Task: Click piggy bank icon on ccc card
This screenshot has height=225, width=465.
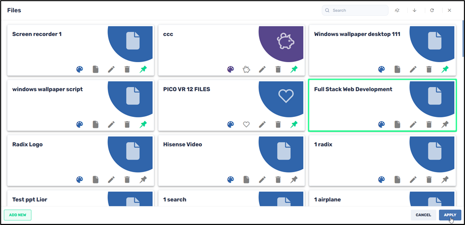Action: coord(246,70)
